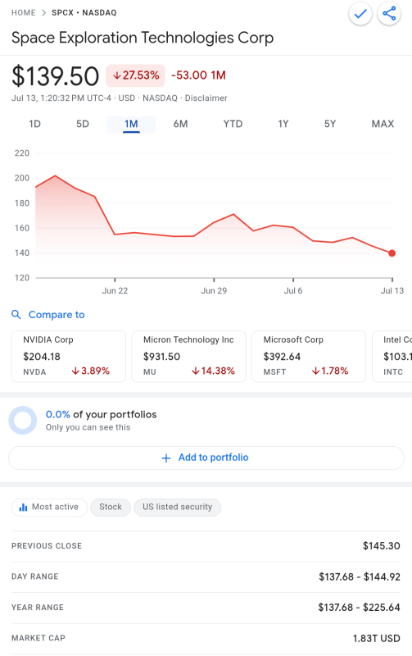
Task: Click the MU 14.38% change value
Action: [213, 371]
